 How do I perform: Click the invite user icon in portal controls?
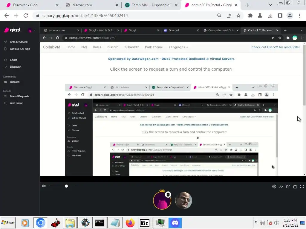tap(281, 187)
